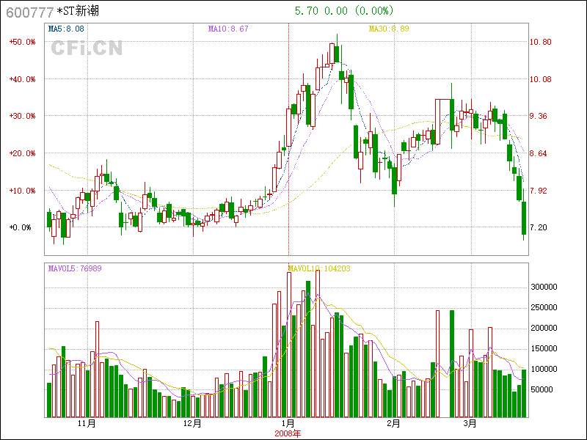The height and width of the screenshot is (440, 587).
Task: Click the 10.80 price axis label
Action: tap(541, 42)
